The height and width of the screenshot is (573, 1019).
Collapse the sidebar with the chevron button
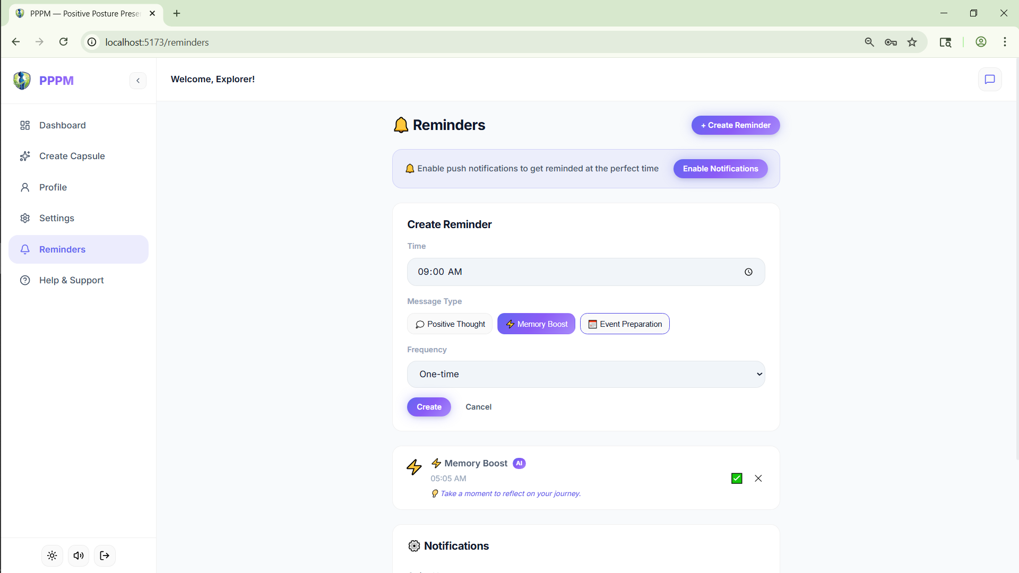click(x=138, y=81)
